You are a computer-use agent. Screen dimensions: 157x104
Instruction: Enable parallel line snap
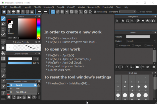tap(57, 12)
